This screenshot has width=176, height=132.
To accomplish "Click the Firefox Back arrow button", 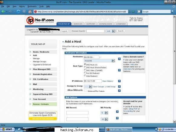I will (3, 12).
